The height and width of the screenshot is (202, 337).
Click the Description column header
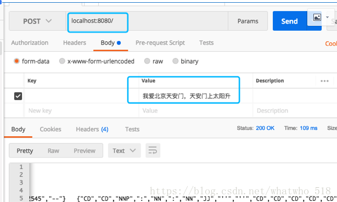(x=269, y=81)
